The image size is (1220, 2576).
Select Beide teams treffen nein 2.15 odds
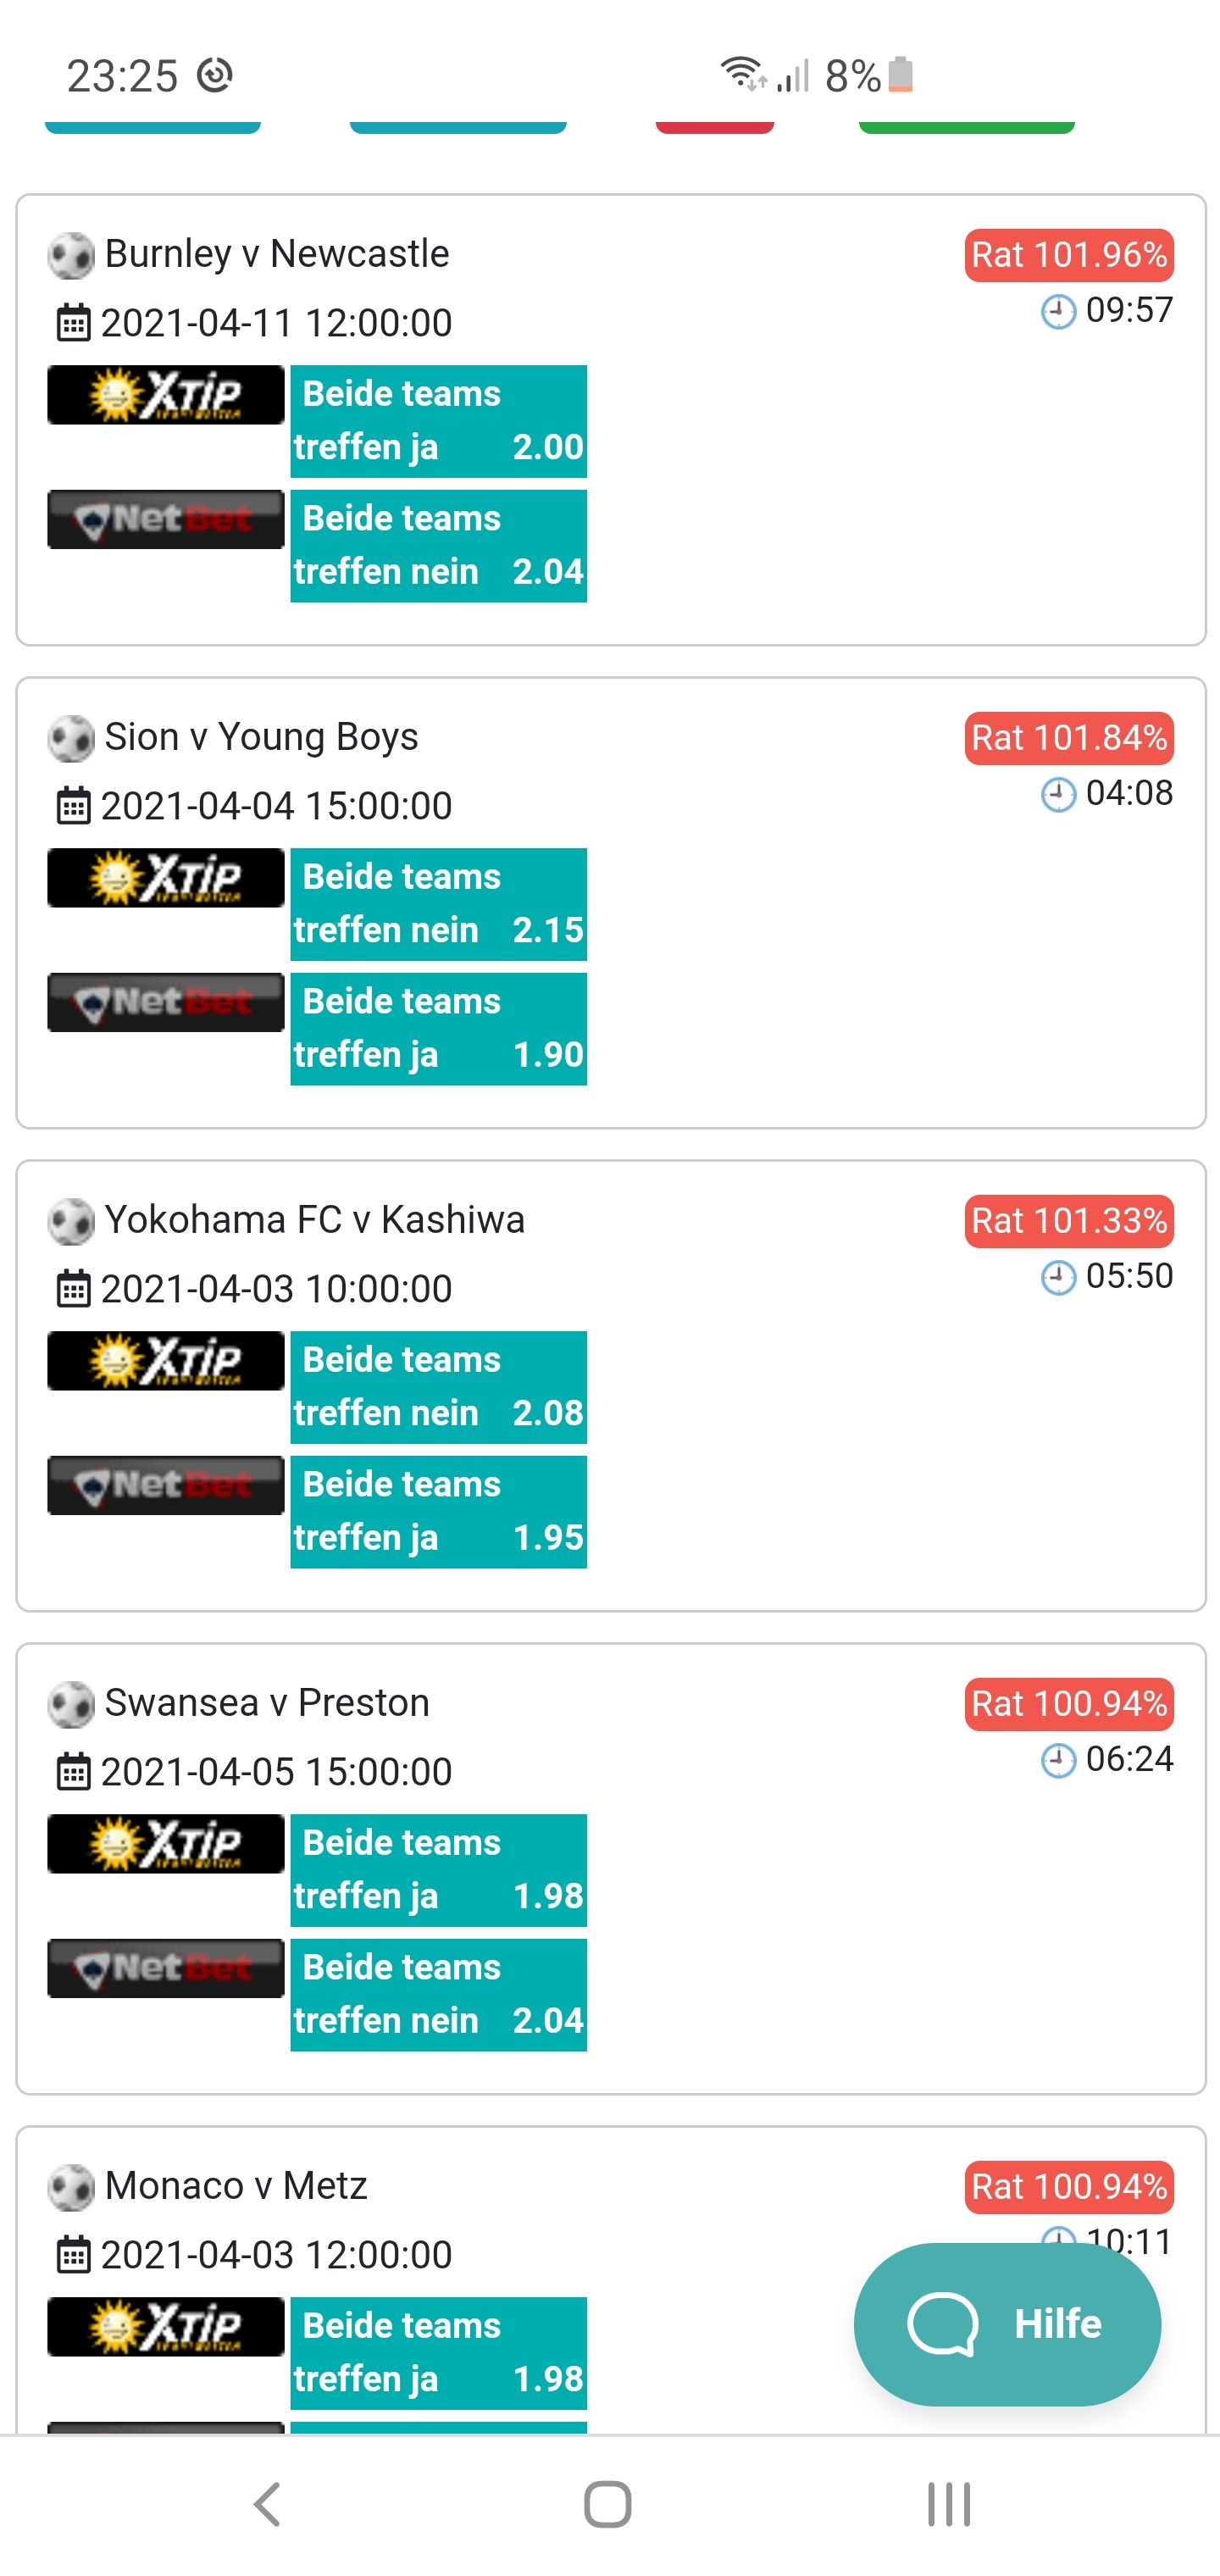(x=438, y=905)
